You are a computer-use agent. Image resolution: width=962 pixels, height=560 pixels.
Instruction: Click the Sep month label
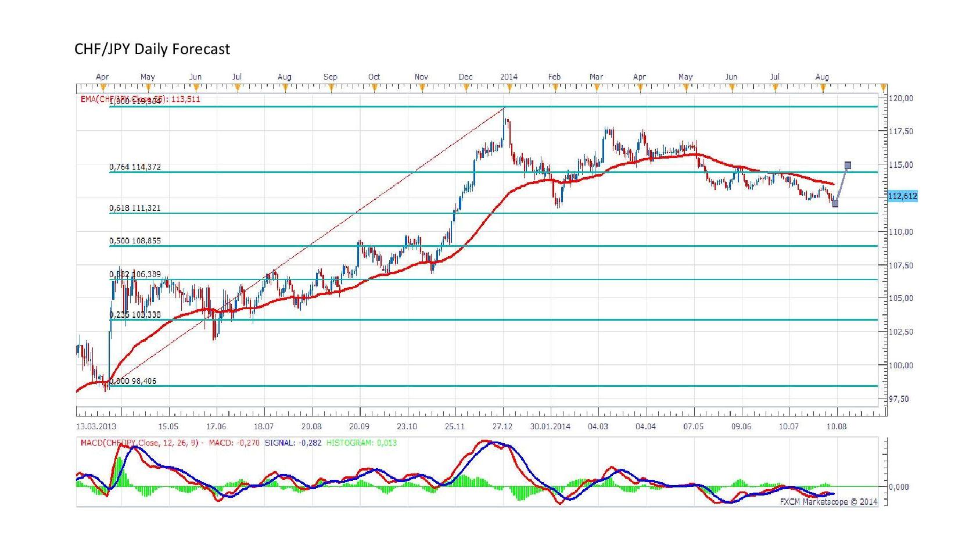[330, 77]
